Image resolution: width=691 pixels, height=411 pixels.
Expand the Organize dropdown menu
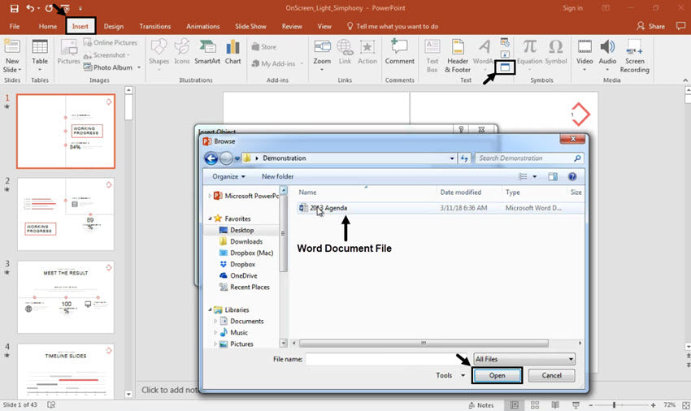point(228,176)
